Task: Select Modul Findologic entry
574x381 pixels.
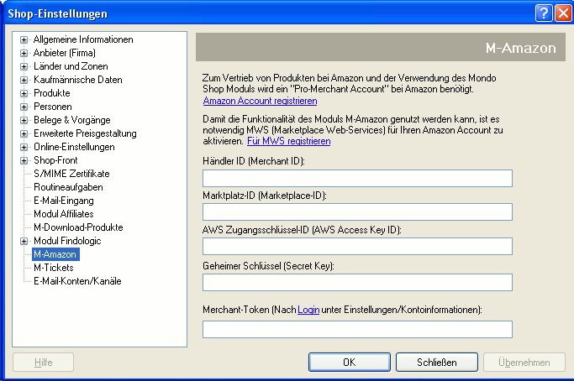Action: [x=67, y=241]
